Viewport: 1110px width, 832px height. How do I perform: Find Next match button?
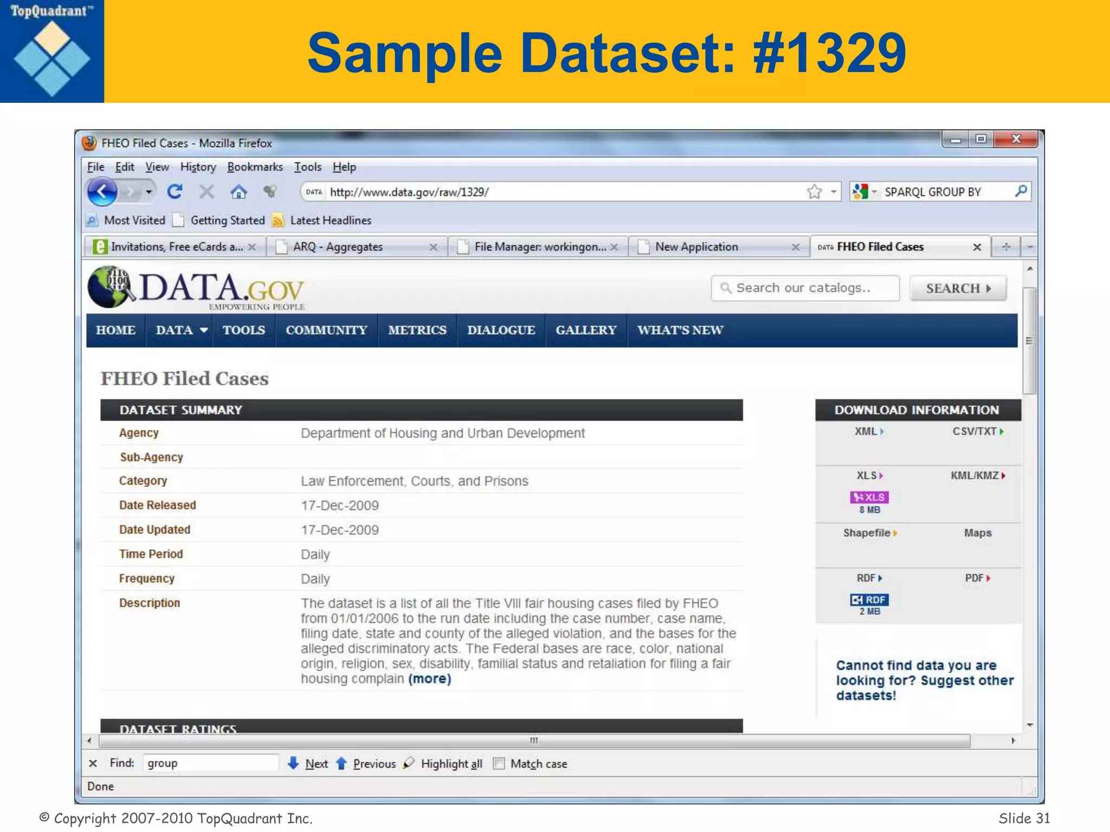(308, 763)
